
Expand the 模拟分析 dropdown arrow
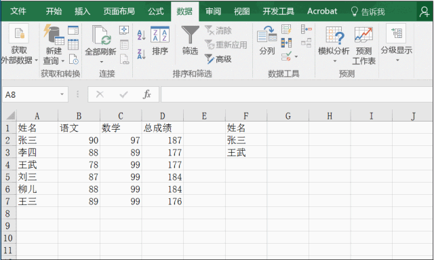tap(335, 61)
